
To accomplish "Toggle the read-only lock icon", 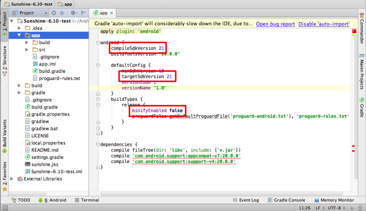I will click(x=351, y=208).
